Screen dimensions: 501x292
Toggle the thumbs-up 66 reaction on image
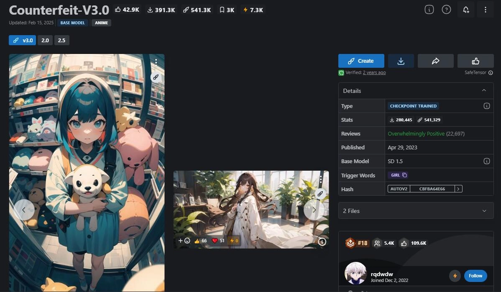click(x=201, y=241)
